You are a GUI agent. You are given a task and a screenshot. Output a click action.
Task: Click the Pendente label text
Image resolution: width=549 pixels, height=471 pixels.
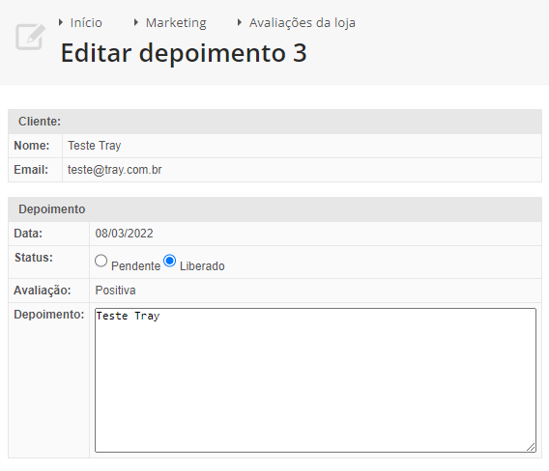[x=135, y=266]
